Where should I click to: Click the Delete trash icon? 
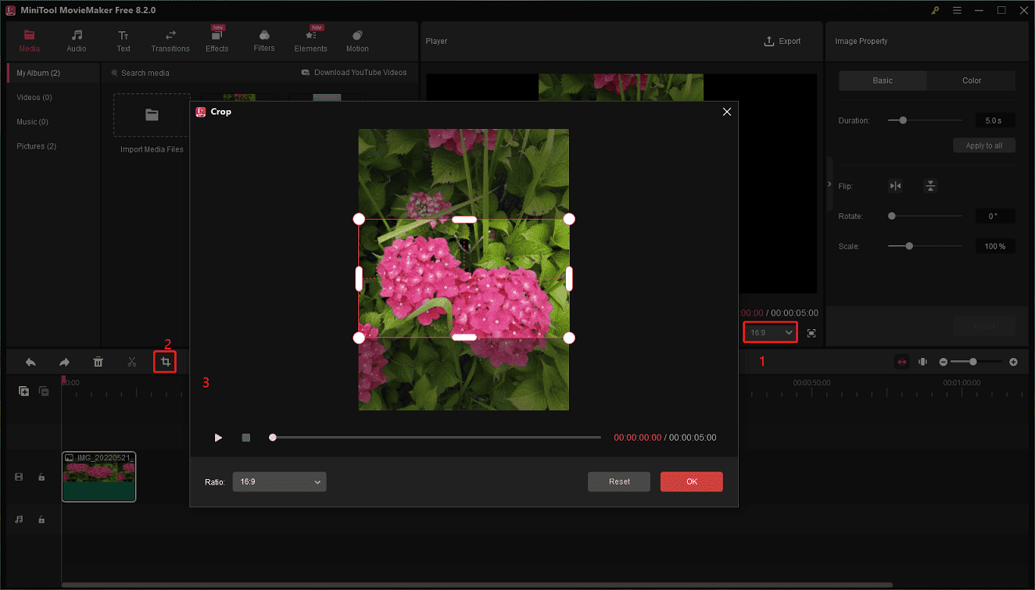tap(98, 362)
